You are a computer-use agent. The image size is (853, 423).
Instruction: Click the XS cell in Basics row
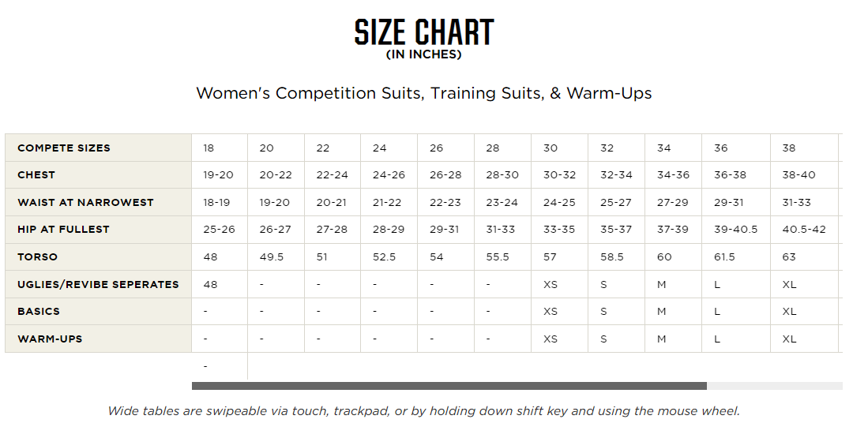(x=559, y=312)
